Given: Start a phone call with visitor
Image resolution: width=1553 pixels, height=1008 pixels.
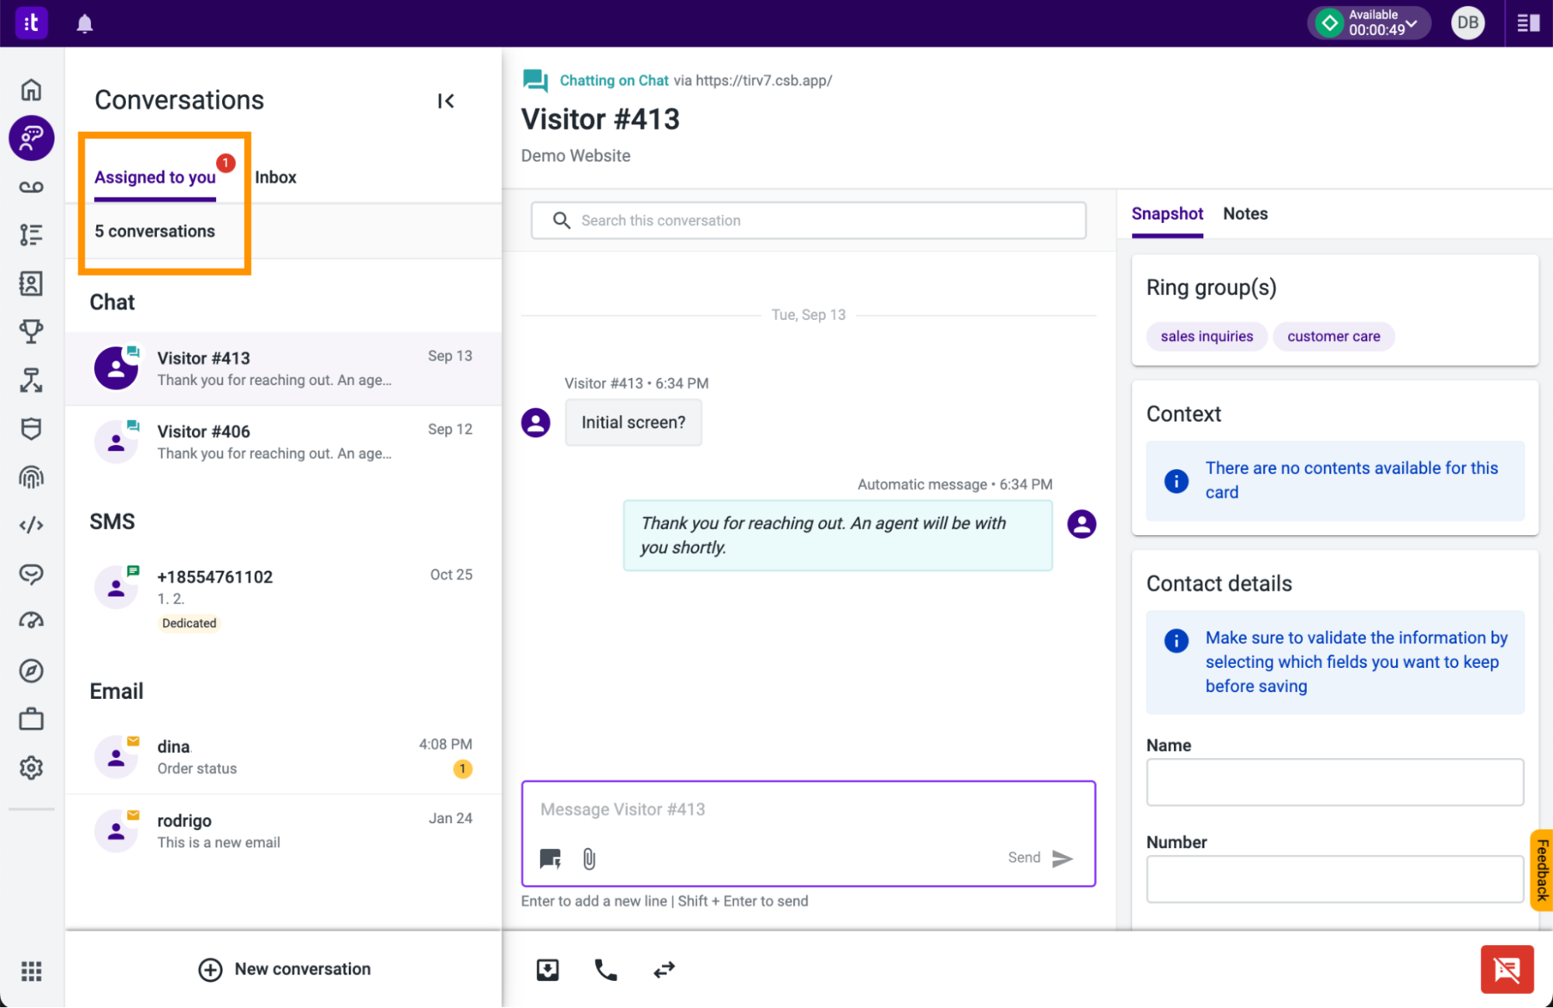Looking at the screenshot, I should [x=606, y=969].
